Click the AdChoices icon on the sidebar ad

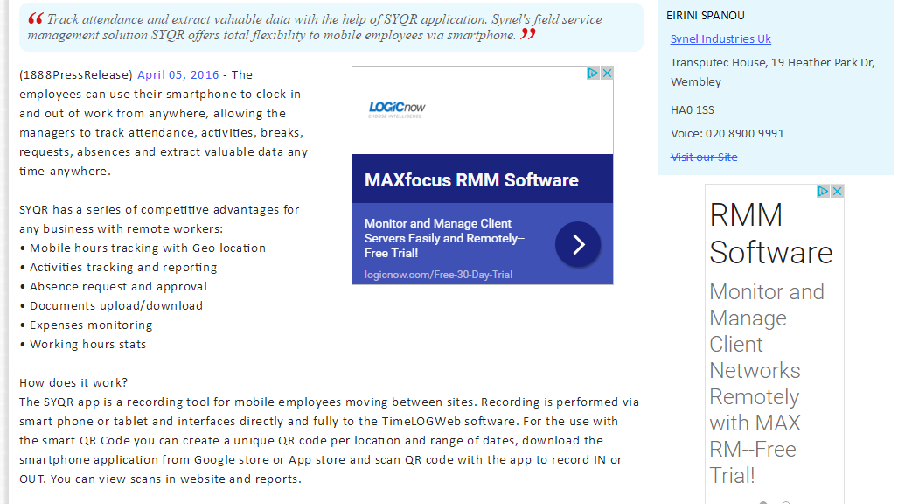pyautogui.click(x=824, y=191)
